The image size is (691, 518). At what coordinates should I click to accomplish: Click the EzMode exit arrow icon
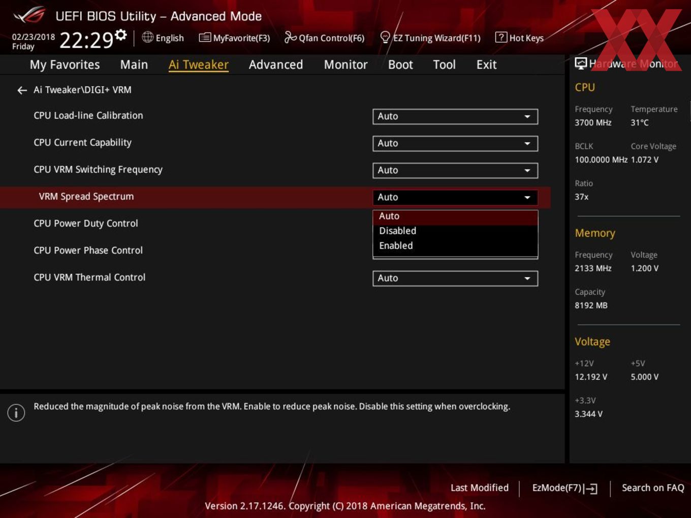pyautogui.click(x=590, y=489)
